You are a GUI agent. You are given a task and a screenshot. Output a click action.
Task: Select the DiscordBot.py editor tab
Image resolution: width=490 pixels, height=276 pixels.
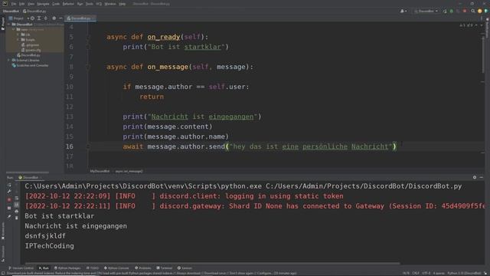pos(80,18)
